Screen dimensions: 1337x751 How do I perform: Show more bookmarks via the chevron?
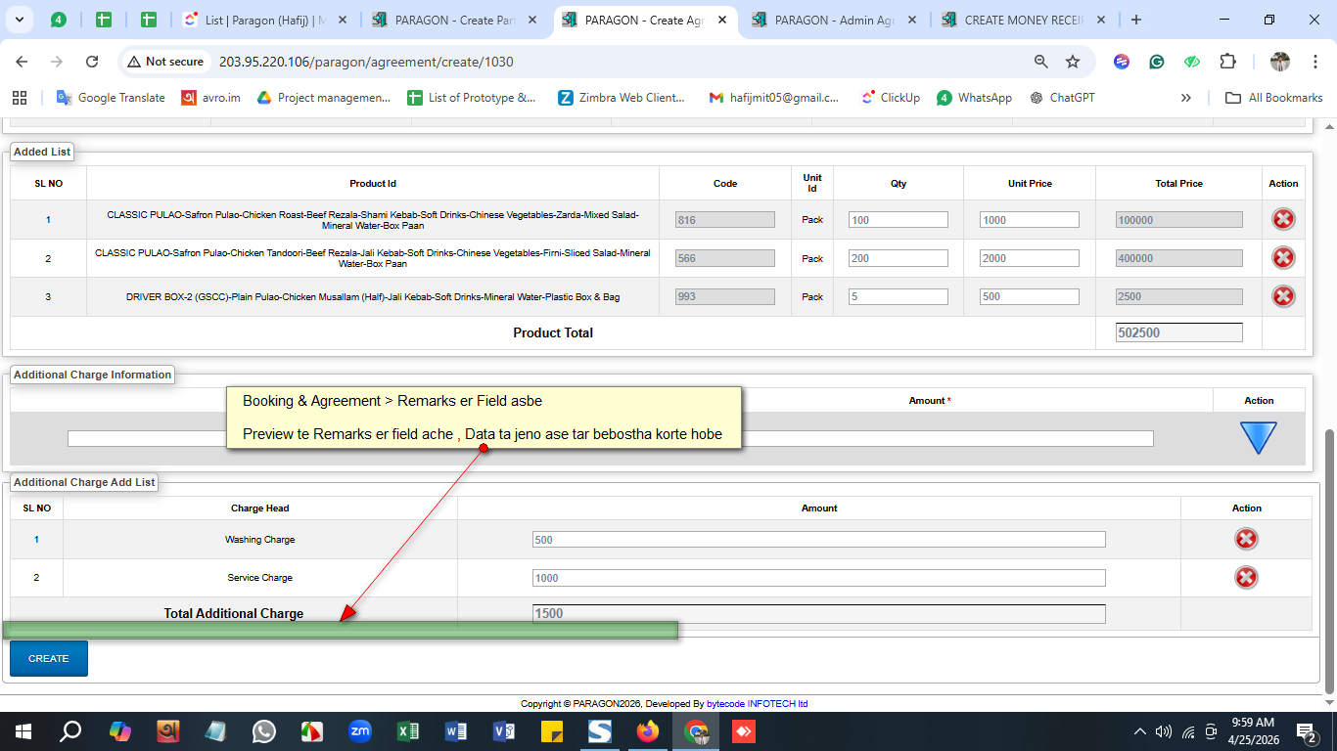pos(1186,98)
